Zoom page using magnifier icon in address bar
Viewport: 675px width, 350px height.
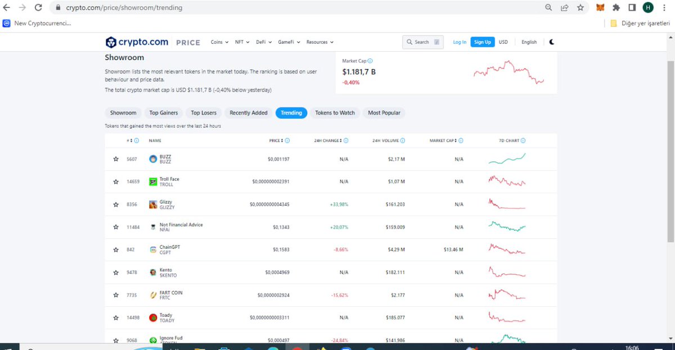click(x=548, y=8)
